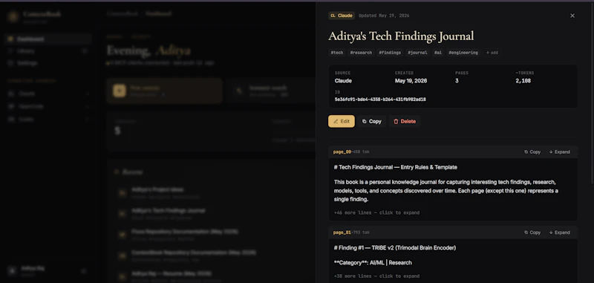Expand page_01 section
The height and width of the screenshot is (283, 594).
tap(560, 232)
